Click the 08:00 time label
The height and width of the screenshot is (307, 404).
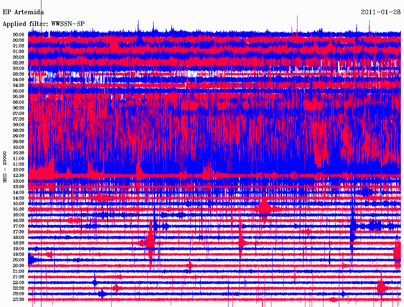tap(19, 125)
